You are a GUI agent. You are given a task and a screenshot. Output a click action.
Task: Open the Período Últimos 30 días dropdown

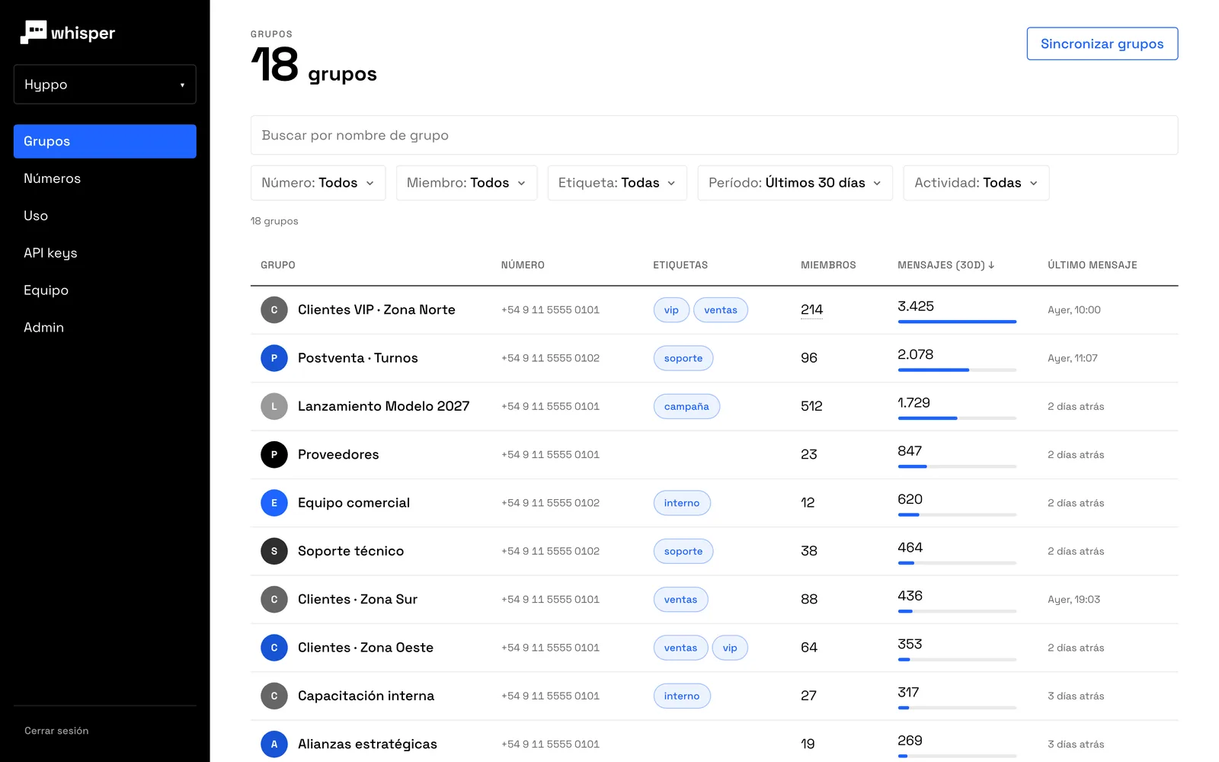point(795,183)
